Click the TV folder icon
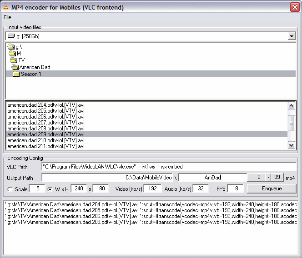302x258 pixels. click(14, 60)
